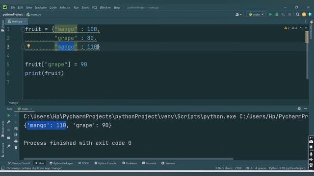Open Python Packages tool window

pyautogui.click(x=61, y=163)
